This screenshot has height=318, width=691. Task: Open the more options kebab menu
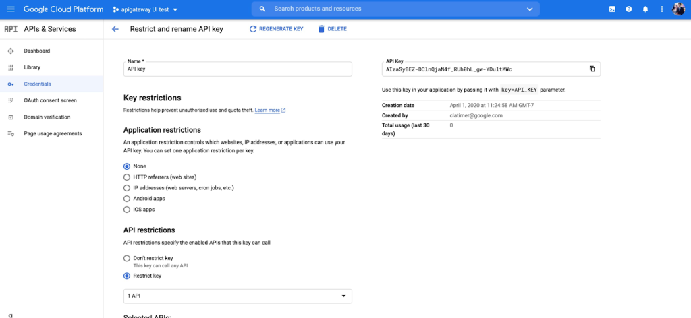[661, 9]
